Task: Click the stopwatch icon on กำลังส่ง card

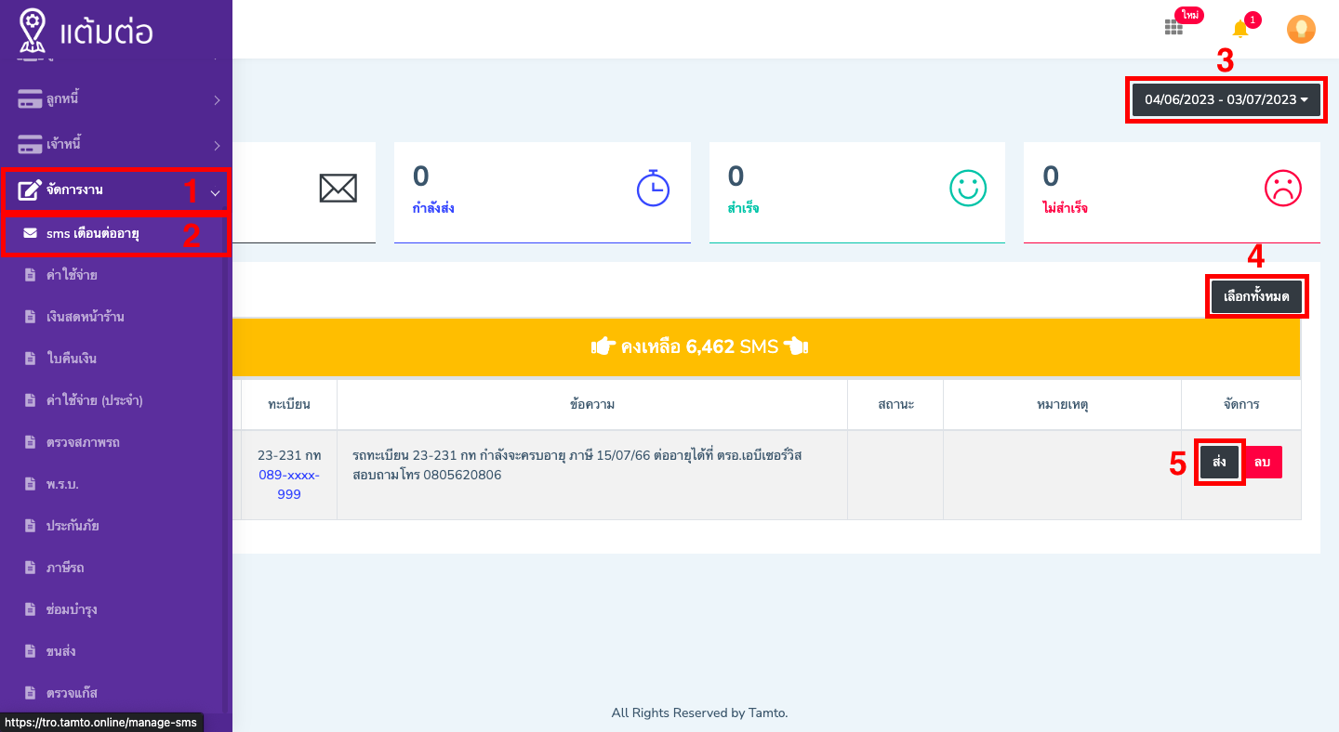Action: point(653,188)
